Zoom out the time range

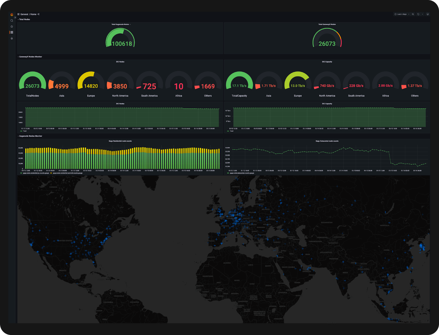click(413, 14)
